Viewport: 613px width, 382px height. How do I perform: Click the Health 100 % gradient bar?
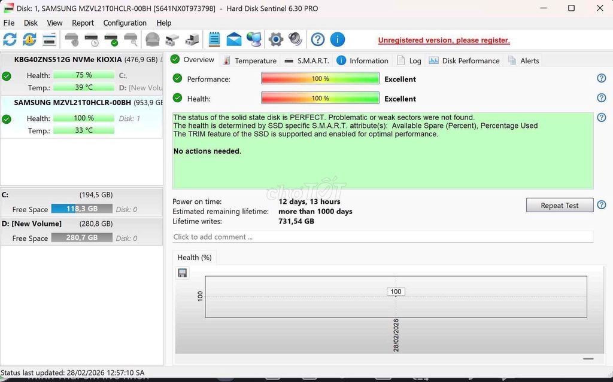pos(320,99)
